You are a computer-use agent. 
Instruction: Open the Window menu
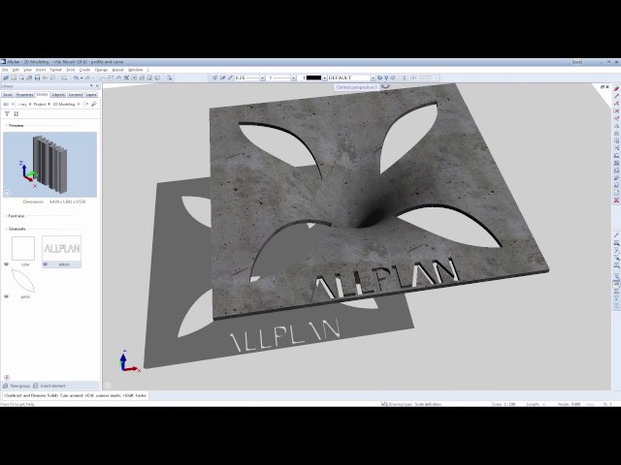(x=136, y=70)
